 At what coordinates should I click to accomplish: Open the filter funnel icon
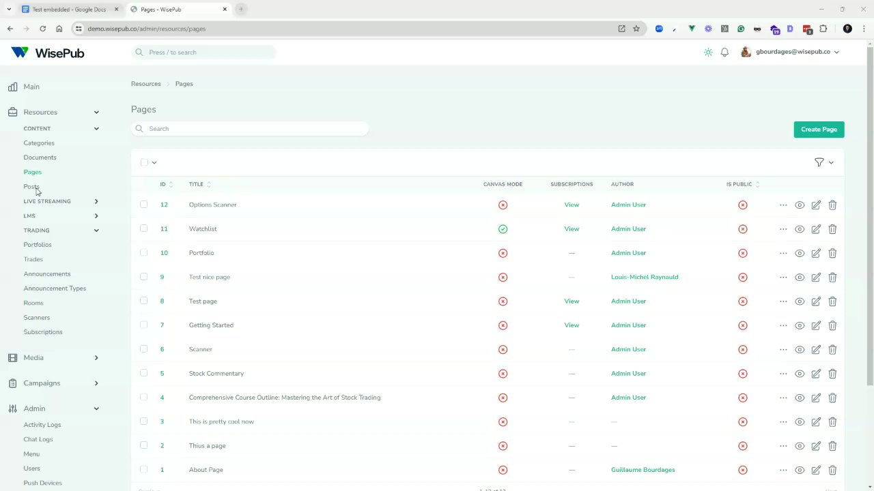pos(819,162)
